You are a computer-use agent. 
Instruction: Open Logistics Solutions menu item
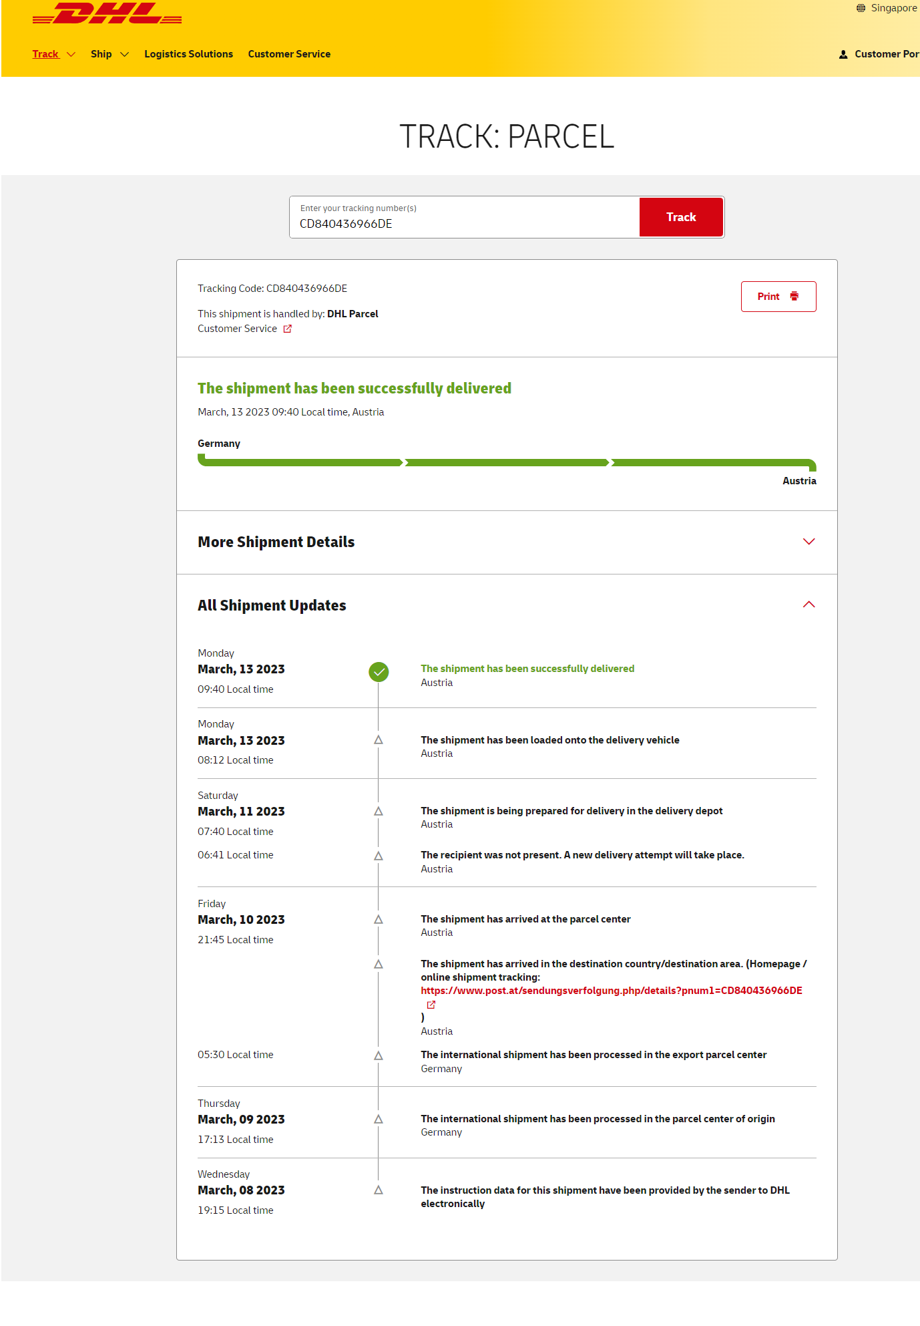pyautogui.click(x=188, y=54)
